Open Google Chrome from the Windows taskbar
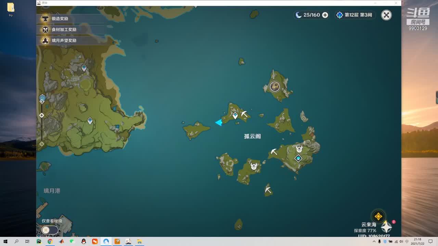The image size is (438, 246). (50, 242)
